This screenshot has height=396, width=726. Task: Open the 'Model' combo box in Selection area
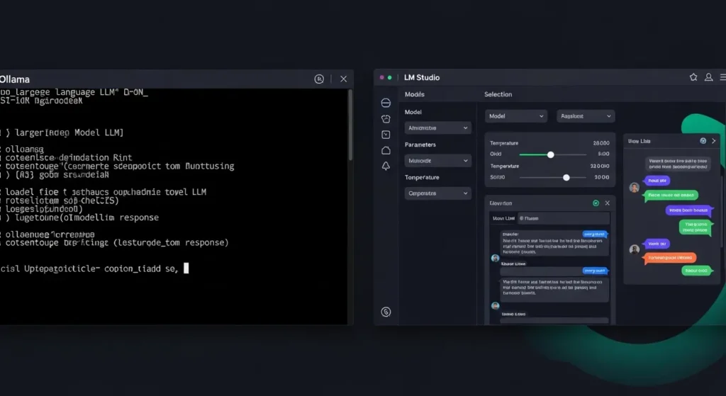[516, 116]
